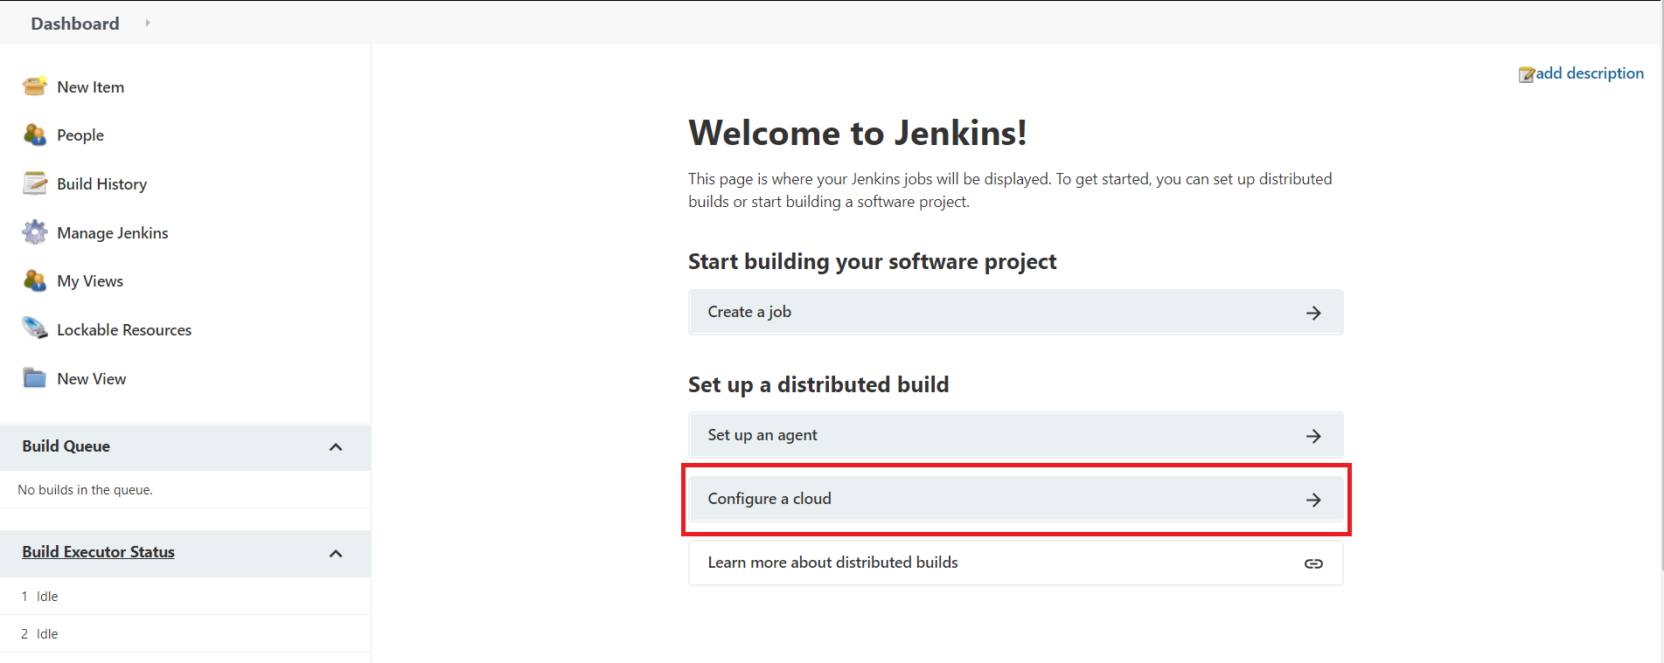The height and width of the screenshot is (663, 1664).
Task: Click the New Item box icon
Action: click(35, 86)
